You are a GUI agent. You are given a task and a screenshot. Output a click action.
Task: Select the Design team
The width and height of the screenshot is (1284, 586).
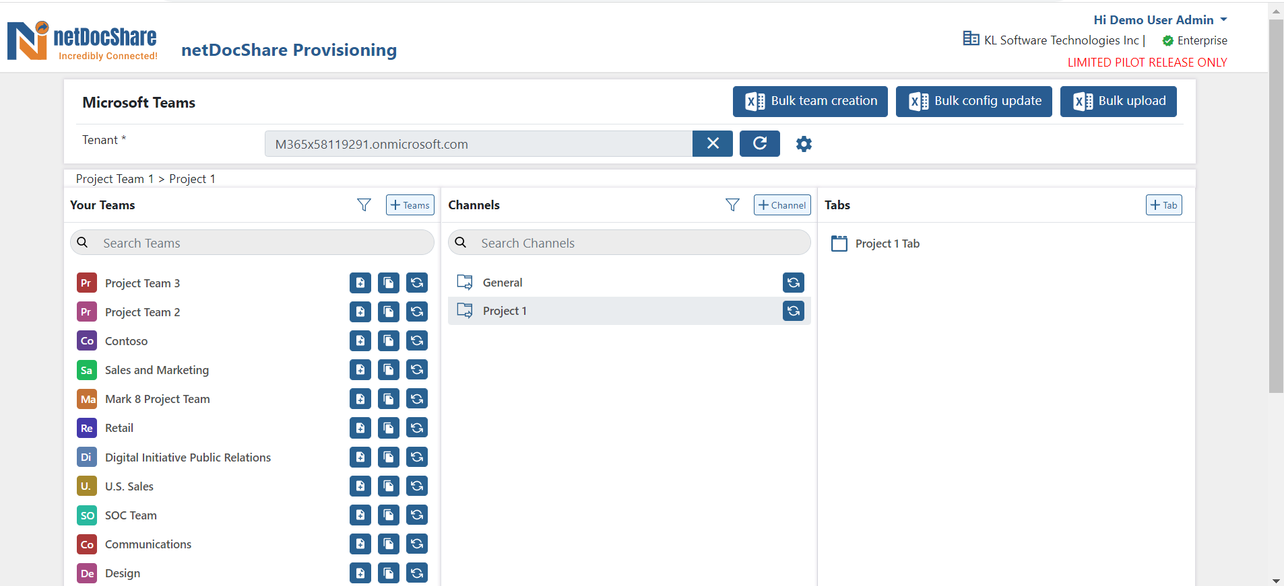(x=123, y=573)
